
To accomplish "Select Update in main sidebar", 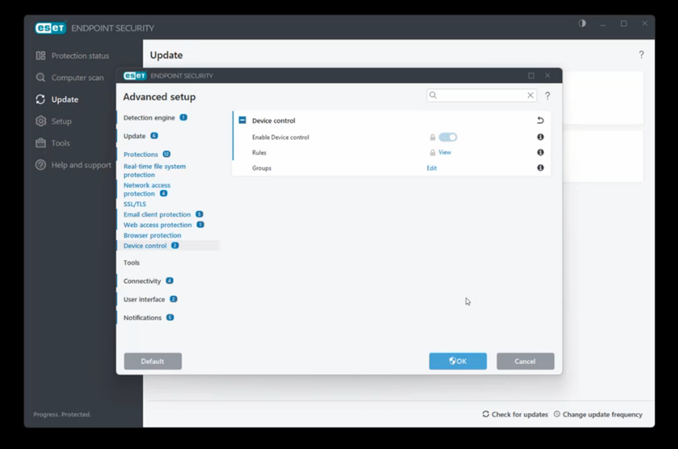I will point(65,99).
